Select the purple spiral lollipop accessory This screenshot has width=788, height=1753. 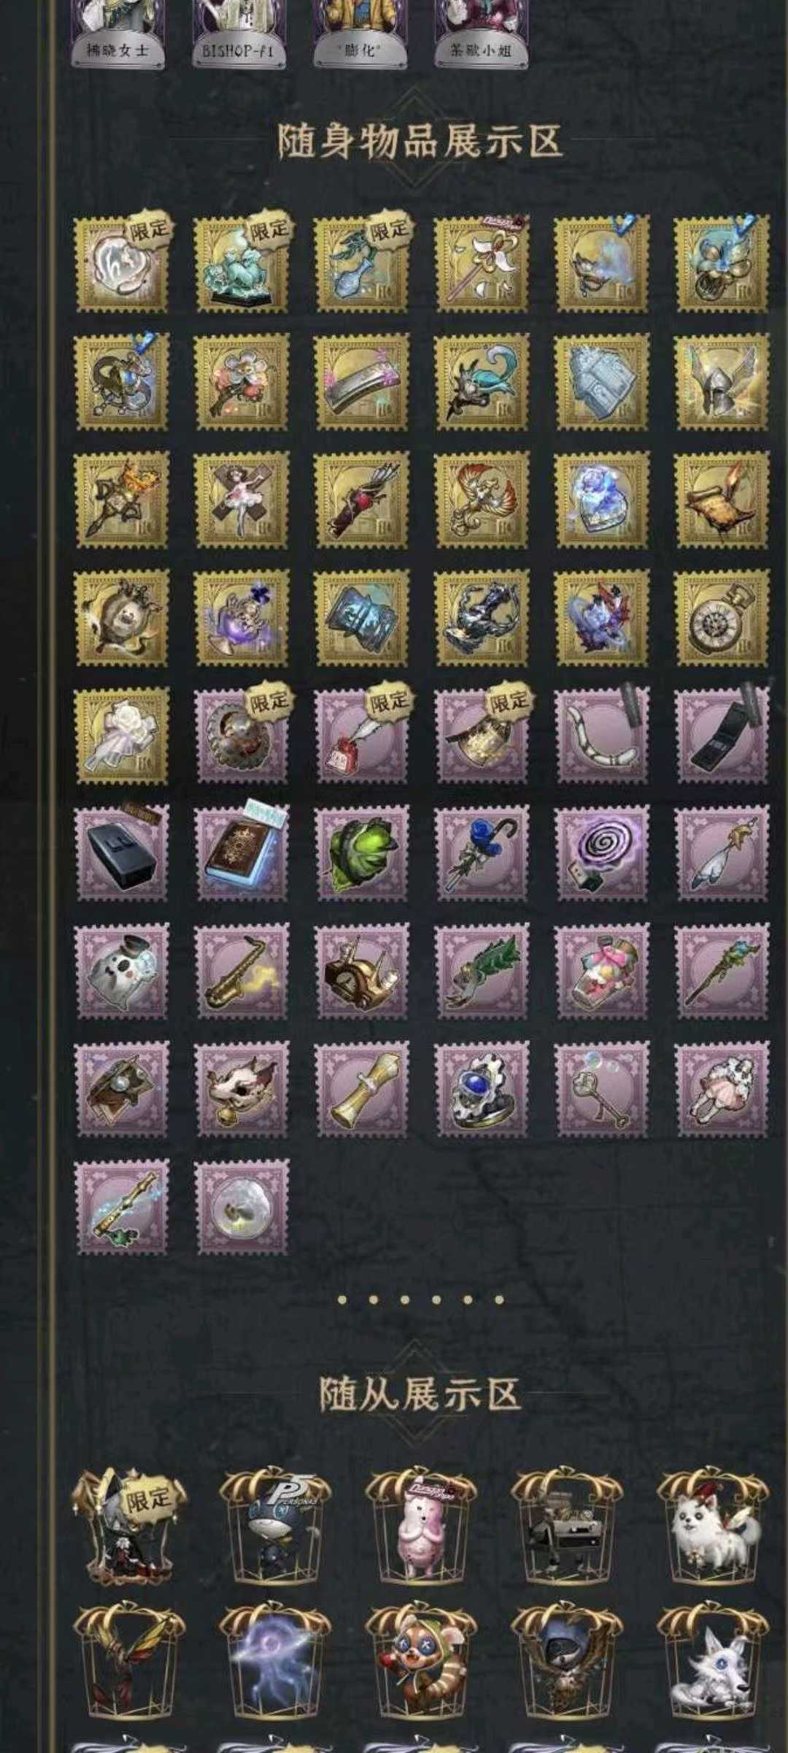602,853
